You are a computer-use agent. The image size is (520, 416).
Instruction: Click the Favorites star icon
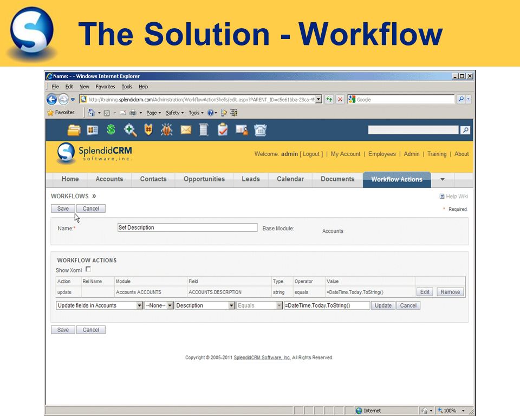pos(50,113)
